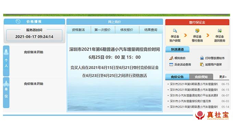This screenshot has height=123, width=233.
Task: Open the 延期用户退保 link
Action: pos(213,65)
